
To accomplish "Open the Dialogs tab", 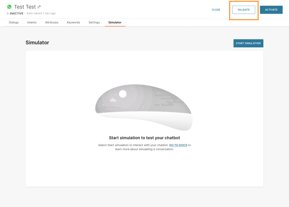I will [14, 22].
